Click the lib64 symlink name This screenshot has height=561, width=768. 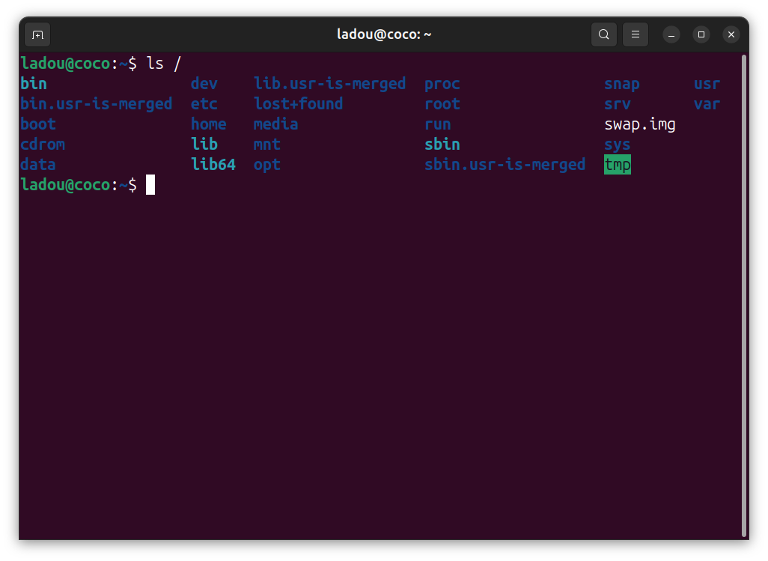(x=213, y=165)
